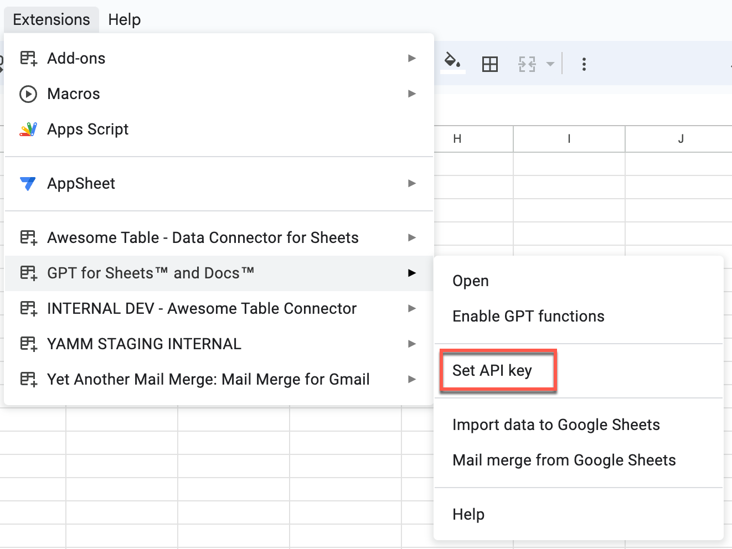Expand INTERNAL DEV Awesome Table submenu arrow
The width and height of the screenshot is (732, 549).
click(x=411, y=308)
